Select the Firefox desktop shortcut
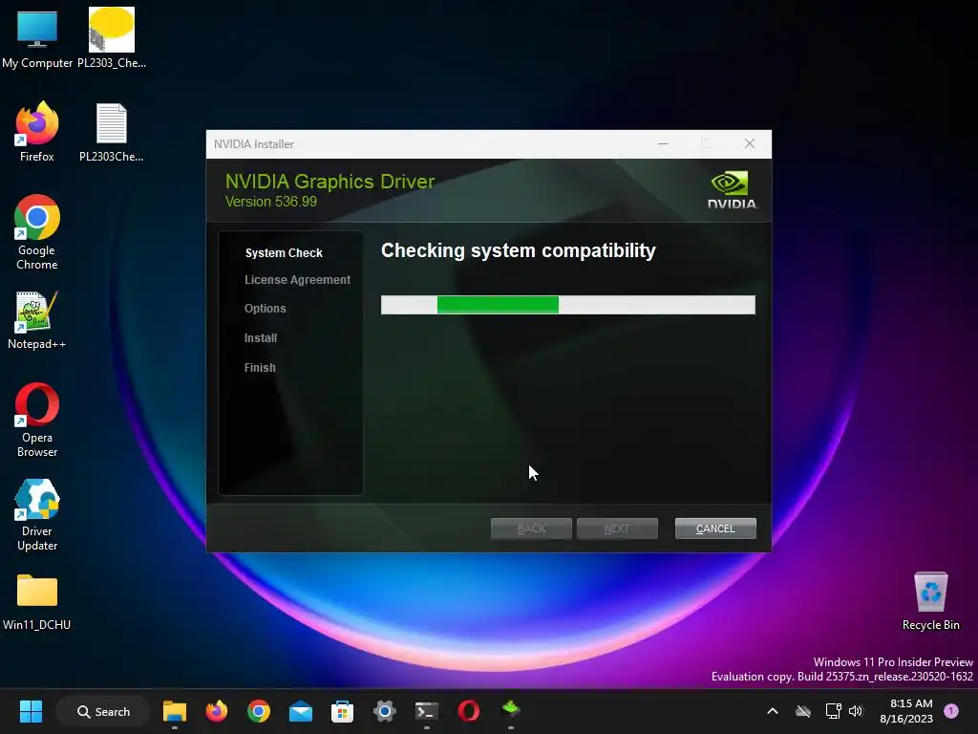978x734 pixels. [x=37, y=131]
